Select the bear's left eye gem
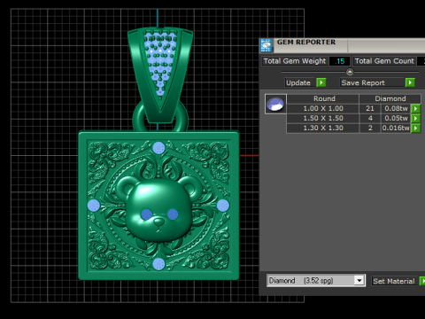The image size is (425, 319). (x=147, y=214)
